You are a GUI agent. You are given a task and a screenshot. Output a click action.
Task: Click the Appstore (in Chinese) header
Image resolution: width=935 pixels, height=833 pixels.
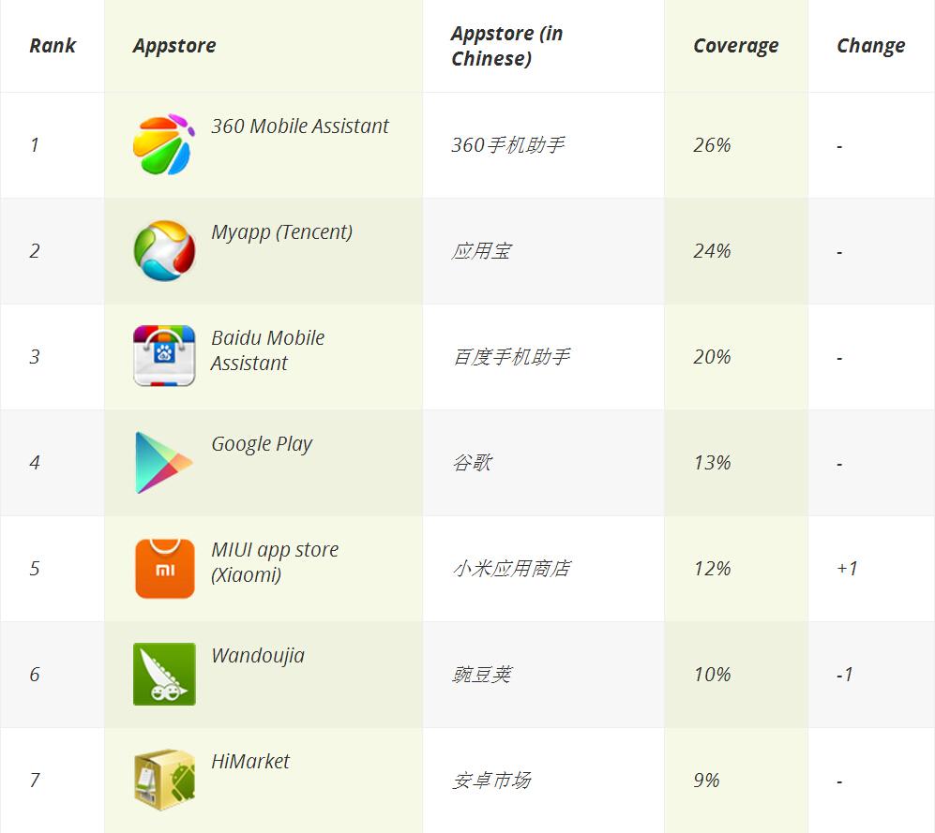tap(506, 46)
